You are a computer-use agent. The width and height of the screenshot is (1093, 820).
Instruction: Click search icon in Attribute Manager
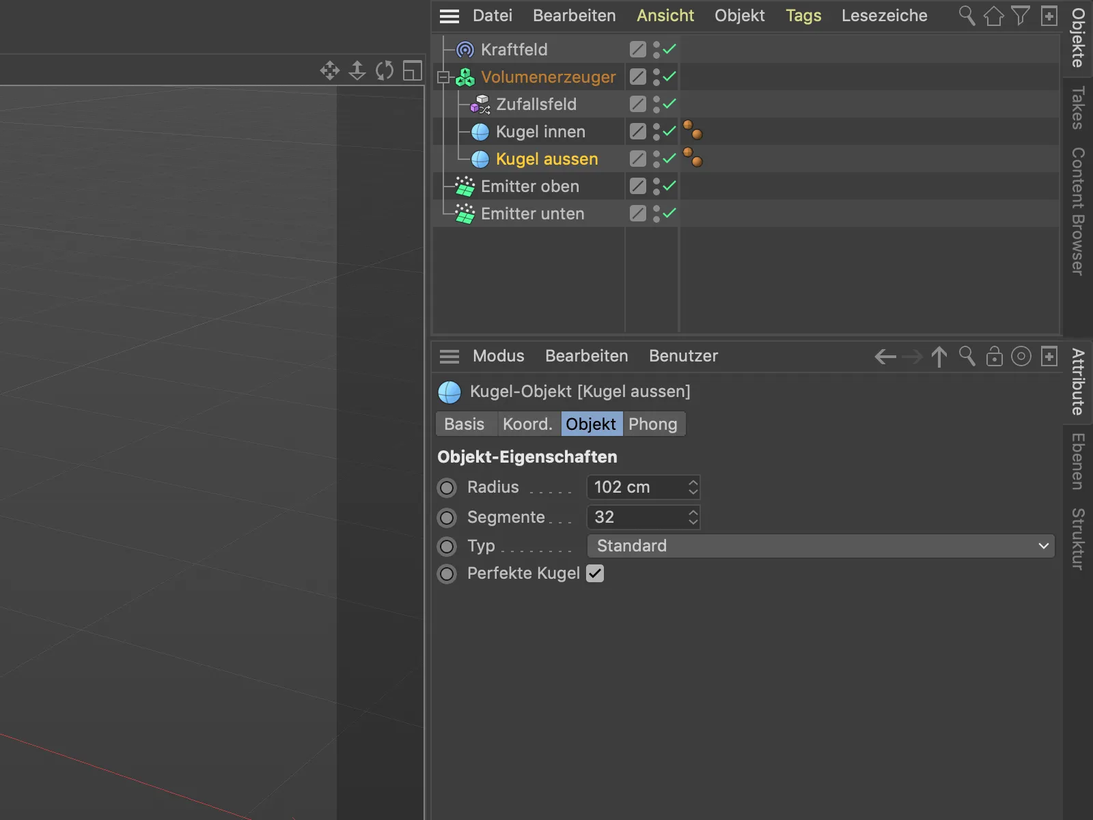coord(967,356)
